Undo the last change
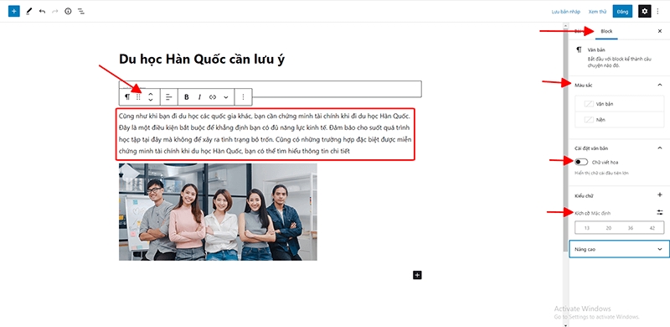Viewport: 670px width, 327px height. point(42,12)
